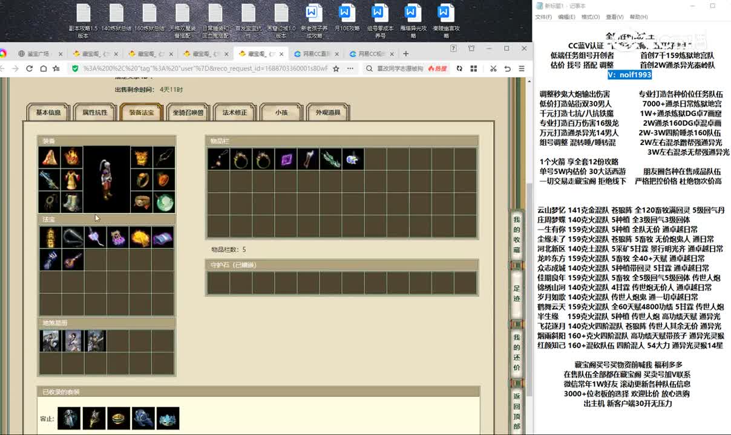The width and height of the screenshot is (731, 435).
Task: Click the purple scroll magic treasure icon
Action: pos(163,237)
